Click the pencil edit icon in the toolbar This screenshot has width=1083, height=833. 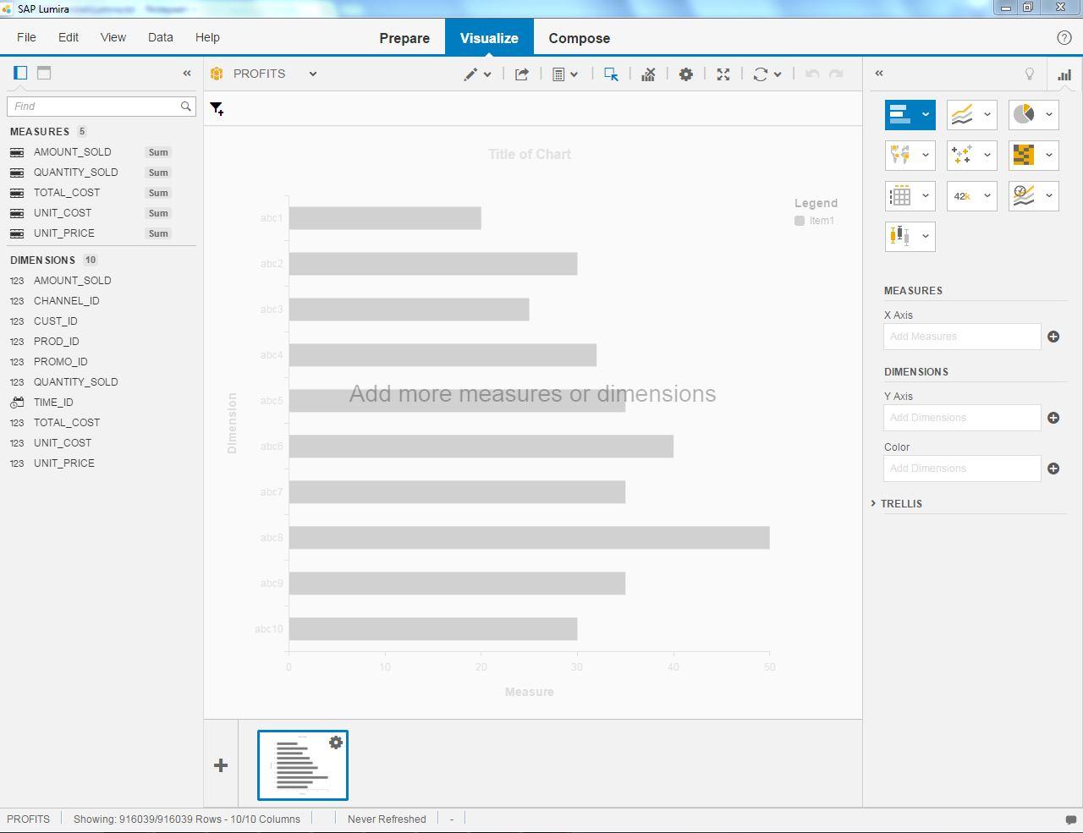point(470,74)
